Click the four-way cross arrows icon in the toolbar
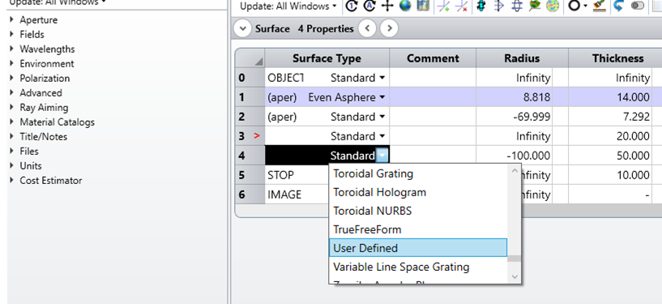Screen dimensions: 662x304 click(x=387, y=6)
